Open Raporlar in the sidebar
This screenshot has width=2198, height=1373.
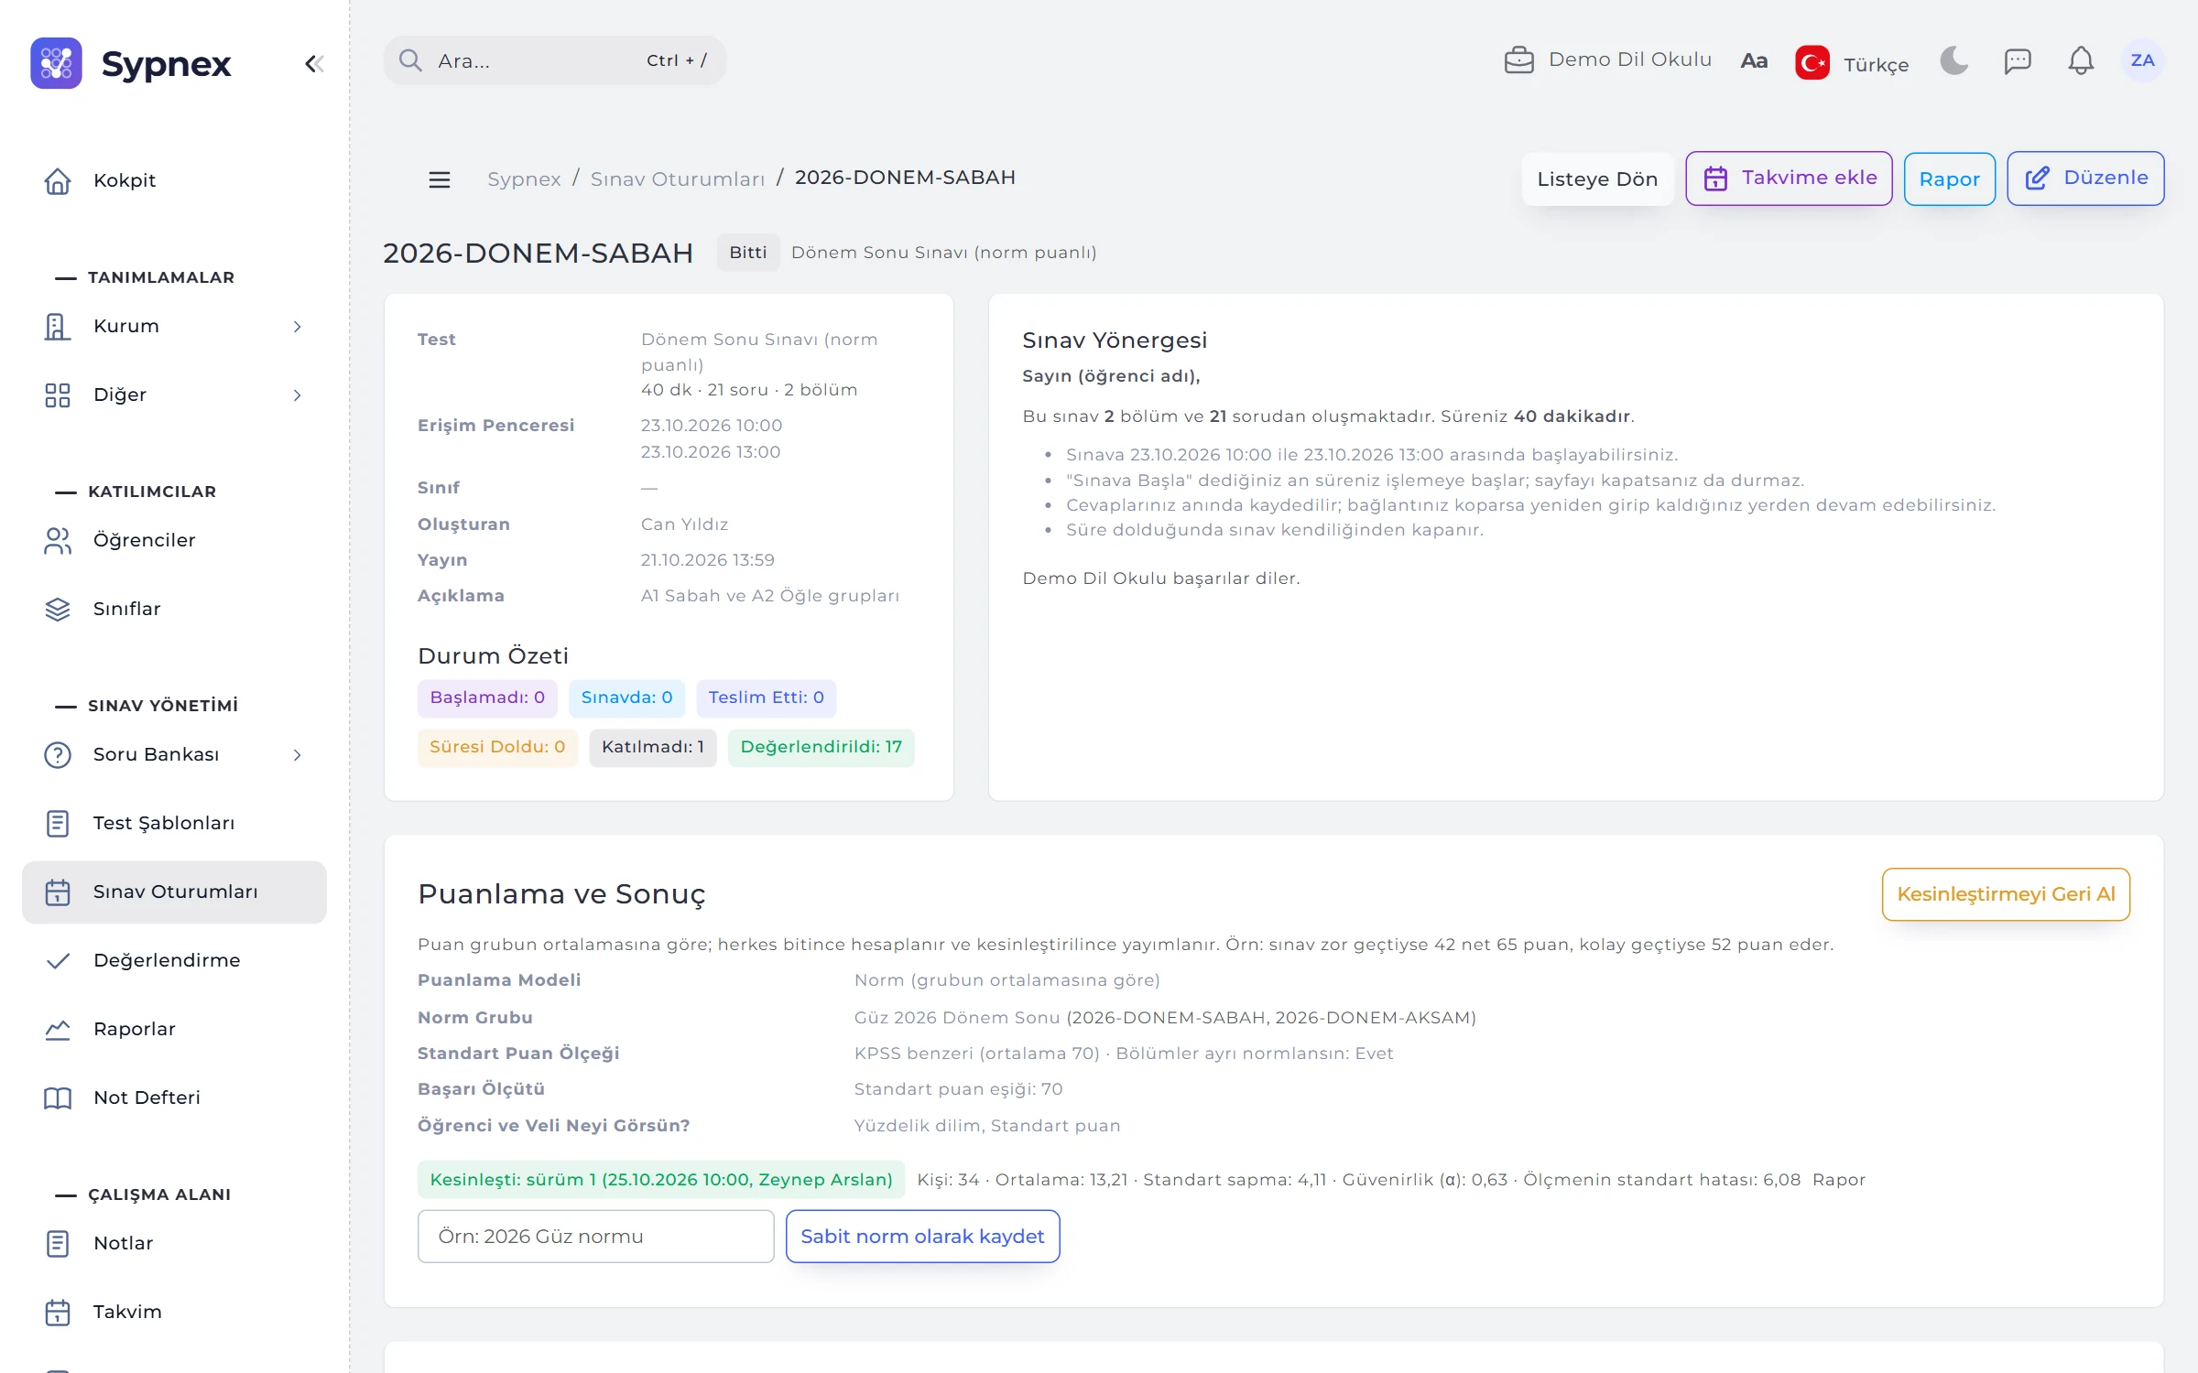pos(174,1029)
